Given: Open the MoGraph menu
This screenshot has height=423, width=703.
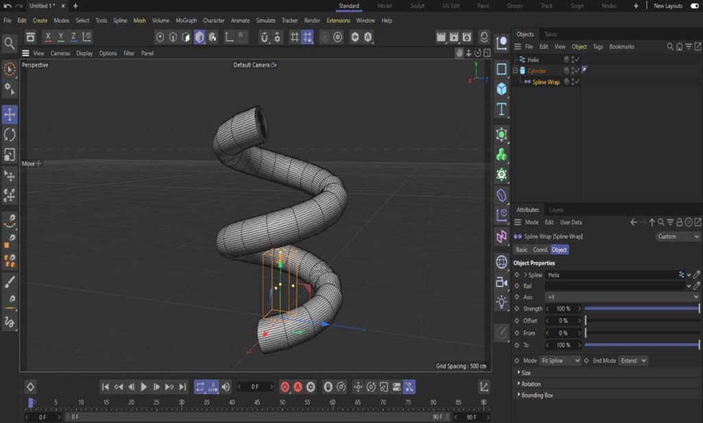Looking at the screenshot, I should [x=186, y=21].
